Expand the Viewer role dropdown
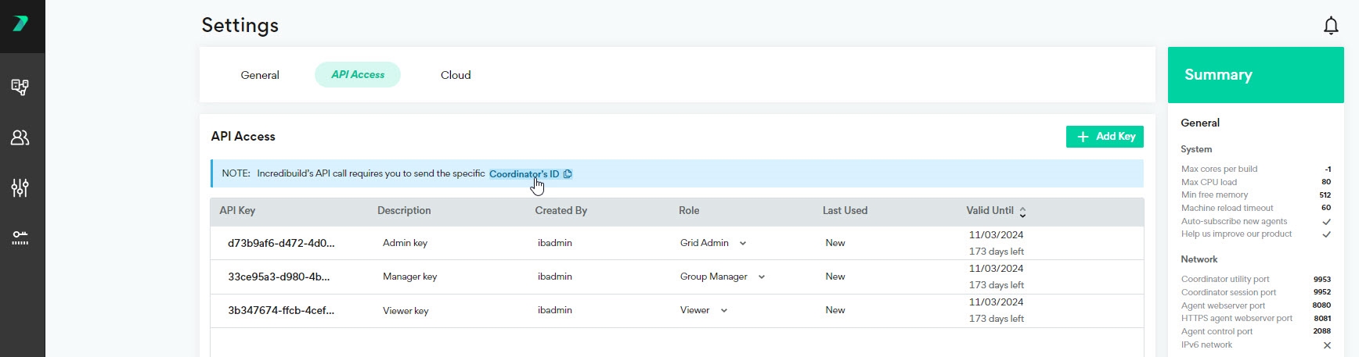The image size is (1359, 357). pos(724,311)
